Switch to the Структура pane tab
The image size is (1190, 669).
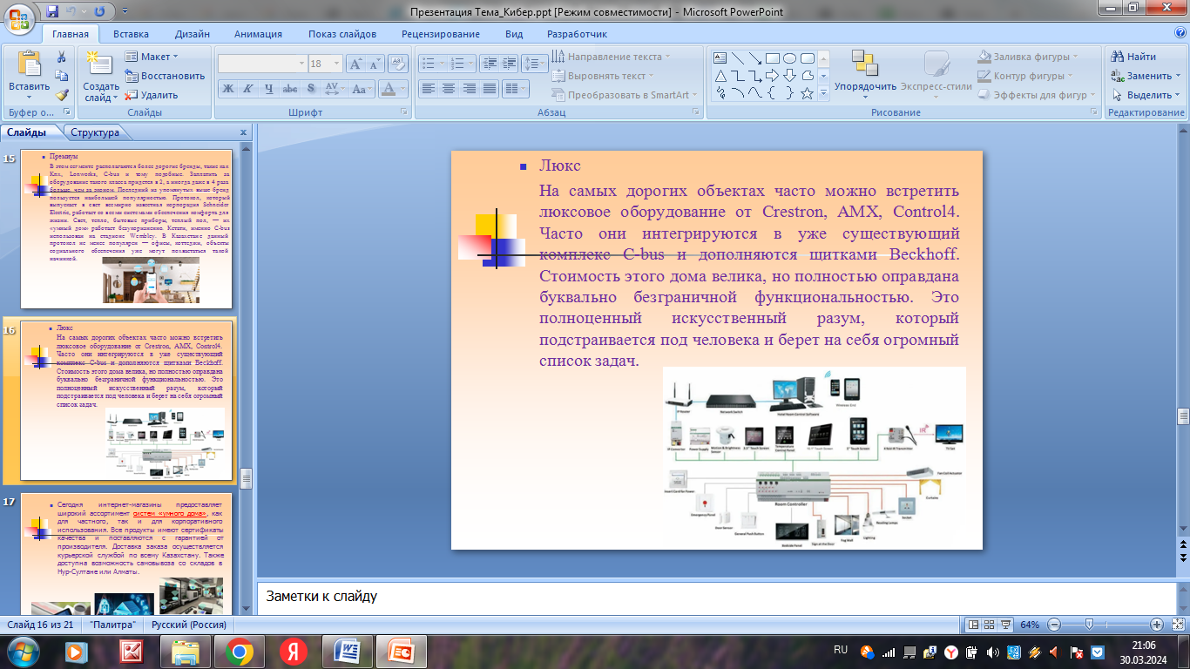coord(95,132)
